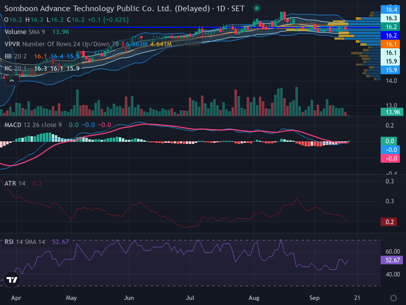Collapse the indicator legend chevron

(12, 81)
